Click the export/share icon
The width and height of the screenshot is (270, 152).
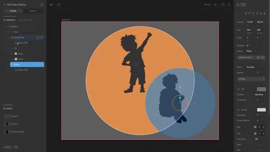click(x=229, y=5)
